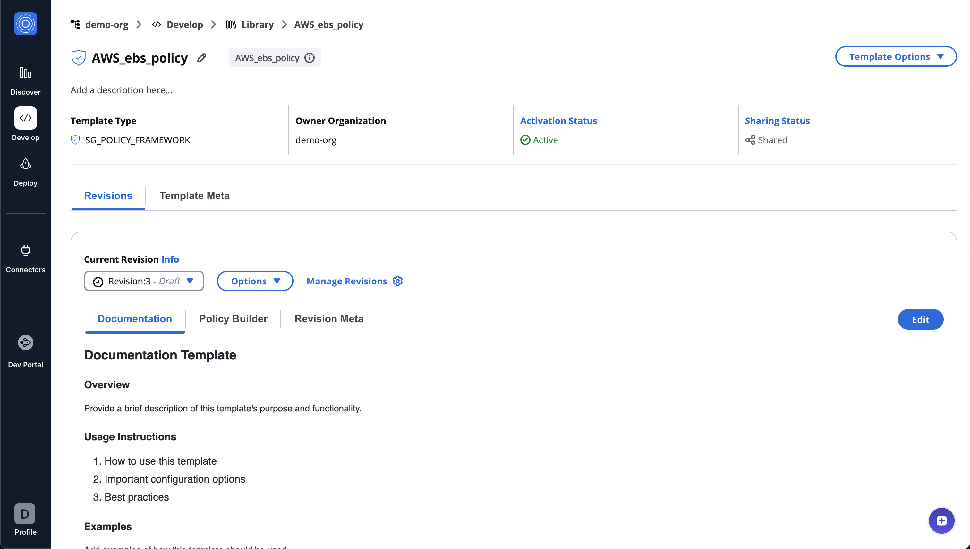Image resolution: width=970 pixels, height=549 pixels.
Task: Open the Discover section in the sidebar
Action: point(25,80)
